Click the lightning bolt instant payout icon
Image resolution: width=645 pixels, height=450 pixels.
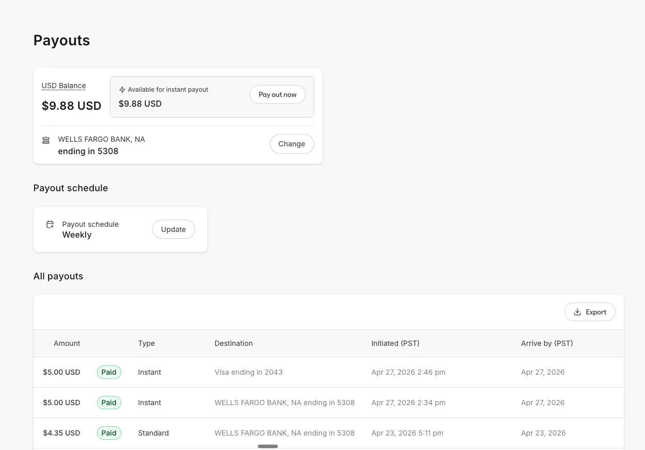122,90
